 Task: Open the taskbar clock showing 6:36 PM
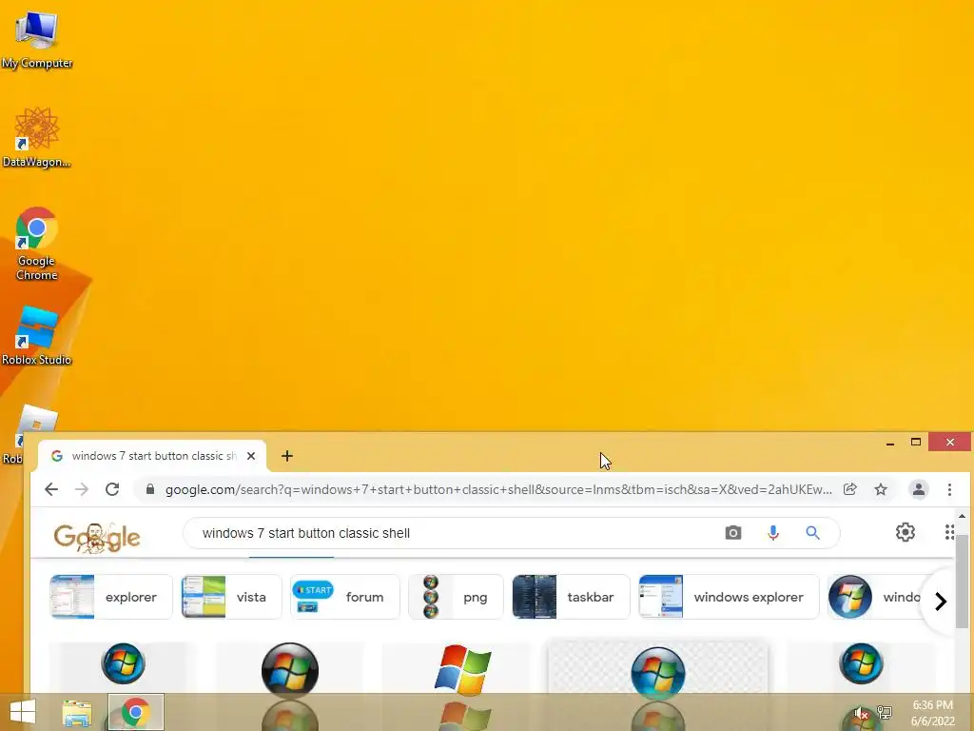coord(932,713)
